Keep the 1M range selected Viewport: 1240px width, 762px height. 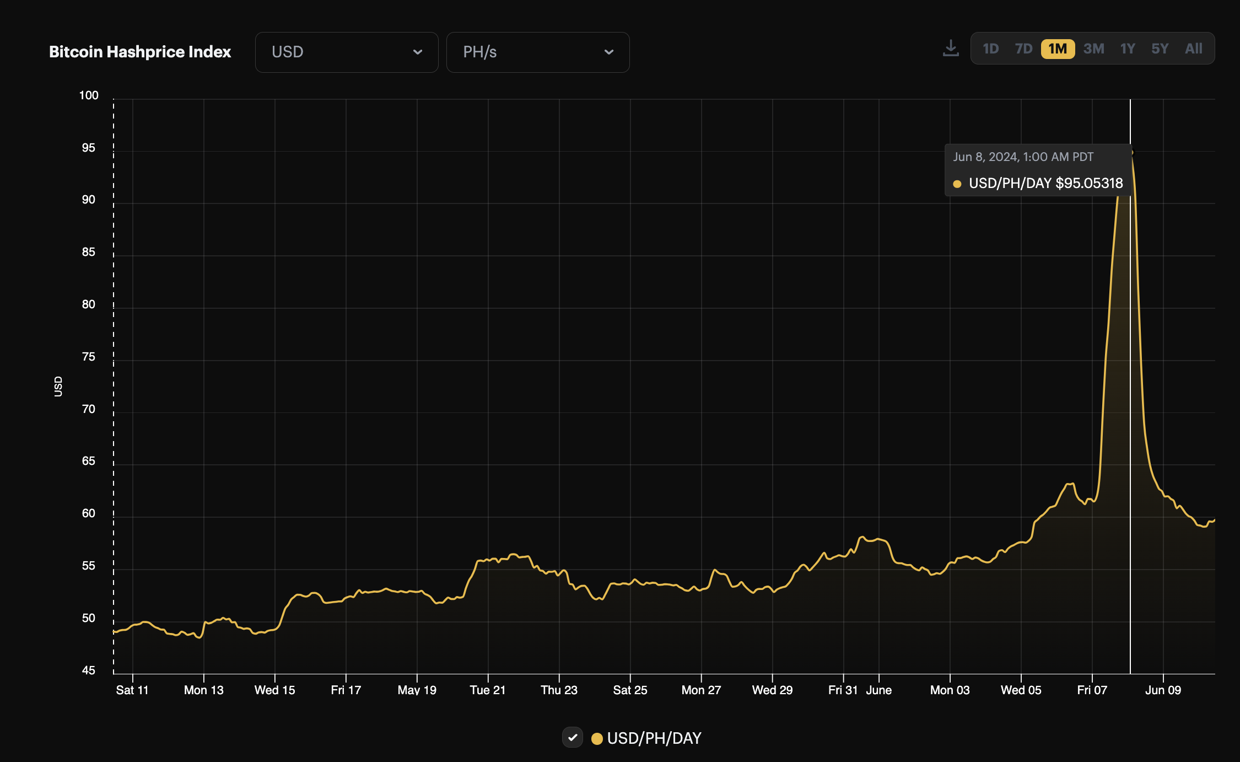click(x=1058, y=49)
